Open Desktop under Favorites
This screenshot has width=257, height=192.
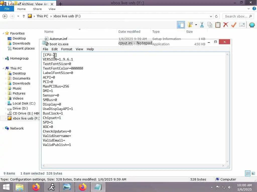19,38
